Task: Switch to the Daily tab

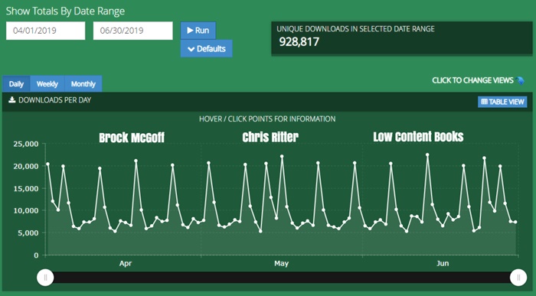Action: coord(16,84)
